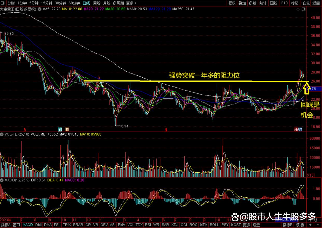Screen dimensions: 322x228
Task: Switch to the 周线 weekly period tab
Action: click(x=96, y=3)
